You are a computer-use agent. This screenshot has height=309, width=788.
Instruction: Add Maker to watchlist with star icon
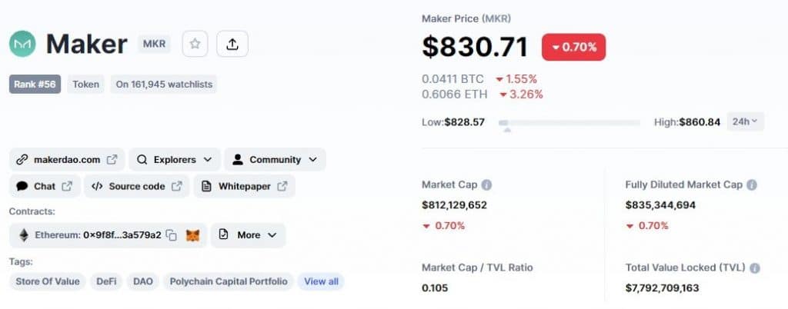pos(195,44)
